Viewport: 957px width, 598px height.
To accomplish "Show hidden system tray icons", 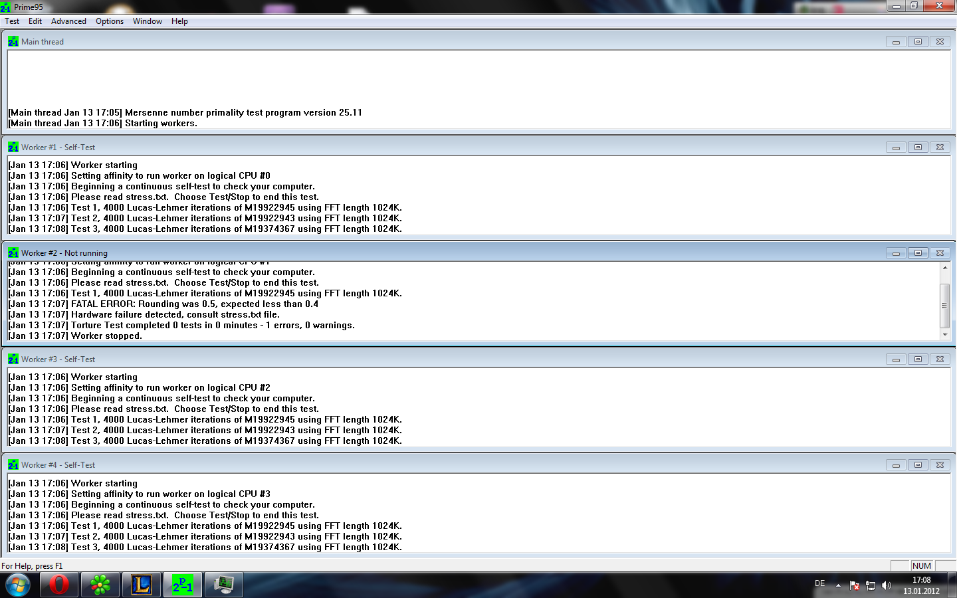I will (x=838, y=585).
